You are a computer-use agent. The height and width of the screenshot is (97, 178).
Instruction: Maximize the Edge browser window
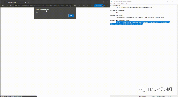point(103,2)
